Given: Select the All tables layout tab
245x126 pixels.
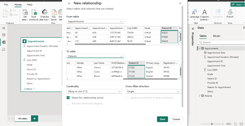Looking at the screenshot, I should 23,118.
